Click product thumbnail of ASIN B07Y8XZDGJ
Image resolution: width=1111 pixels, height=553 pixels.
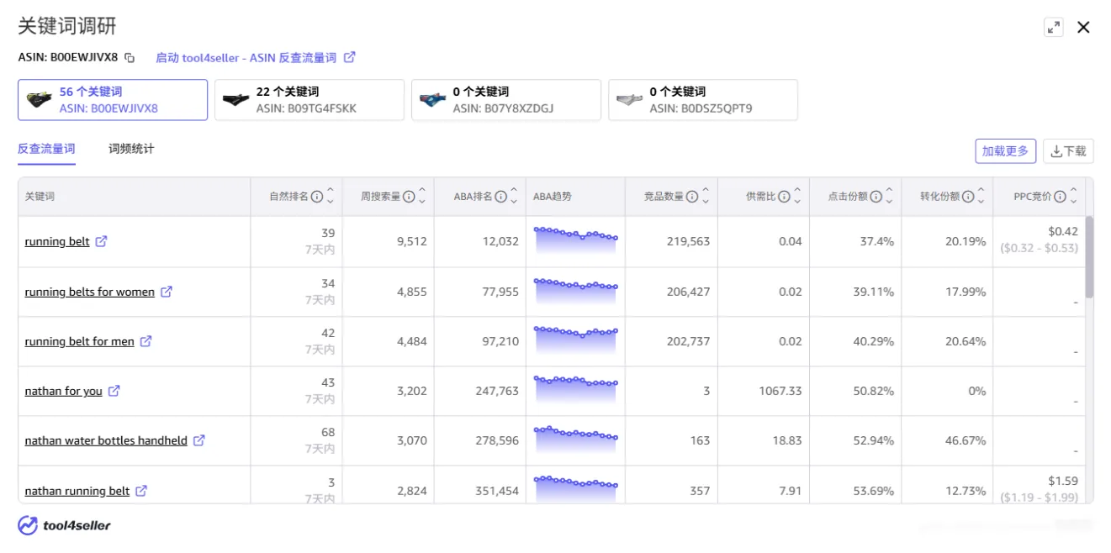432,100
